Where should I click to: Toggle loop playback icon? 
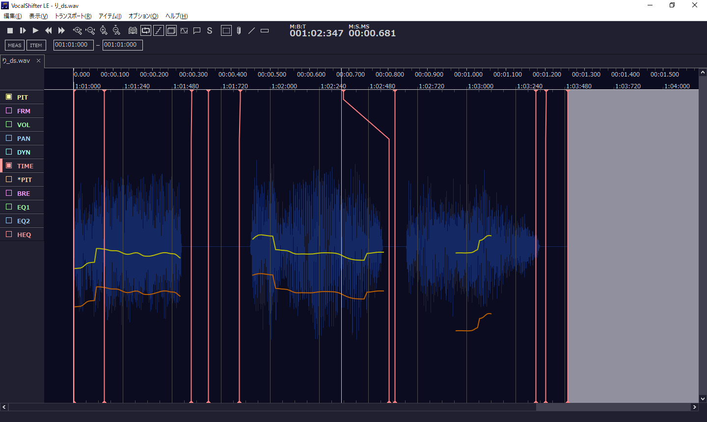tap(146, 30)
